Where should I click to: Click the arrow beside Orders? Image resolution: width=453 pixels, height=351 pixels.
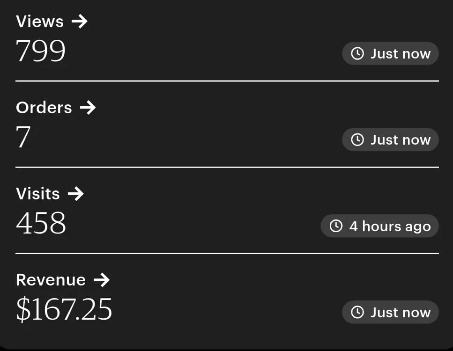point(88,108)
